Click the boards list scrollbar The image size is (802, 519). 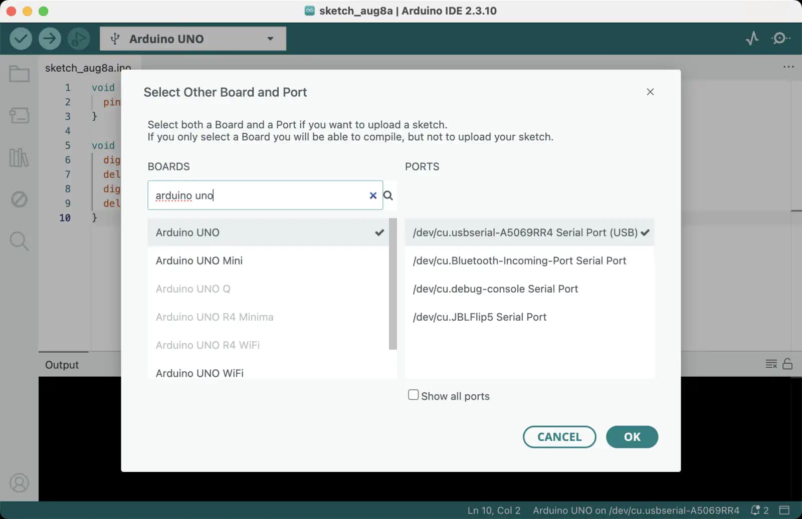pyautogui.click(x=393, y=284)
